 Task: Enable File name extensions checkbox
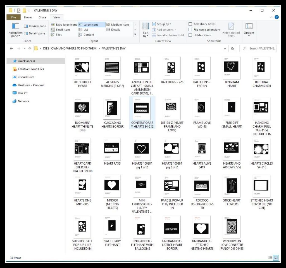click(190, 30)
